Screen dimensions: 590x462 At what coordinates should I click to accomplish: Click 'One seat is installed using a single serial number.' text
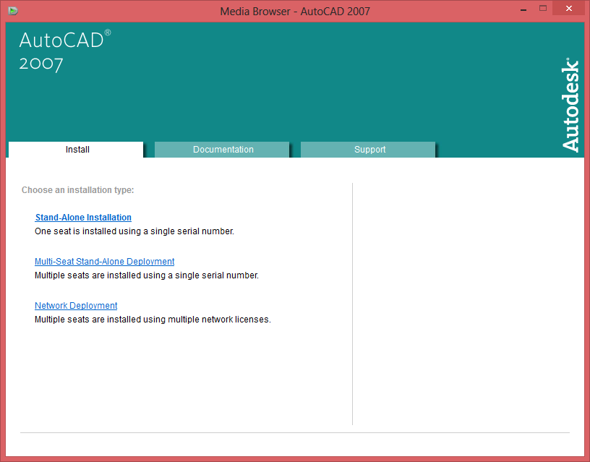pos(134,231)
